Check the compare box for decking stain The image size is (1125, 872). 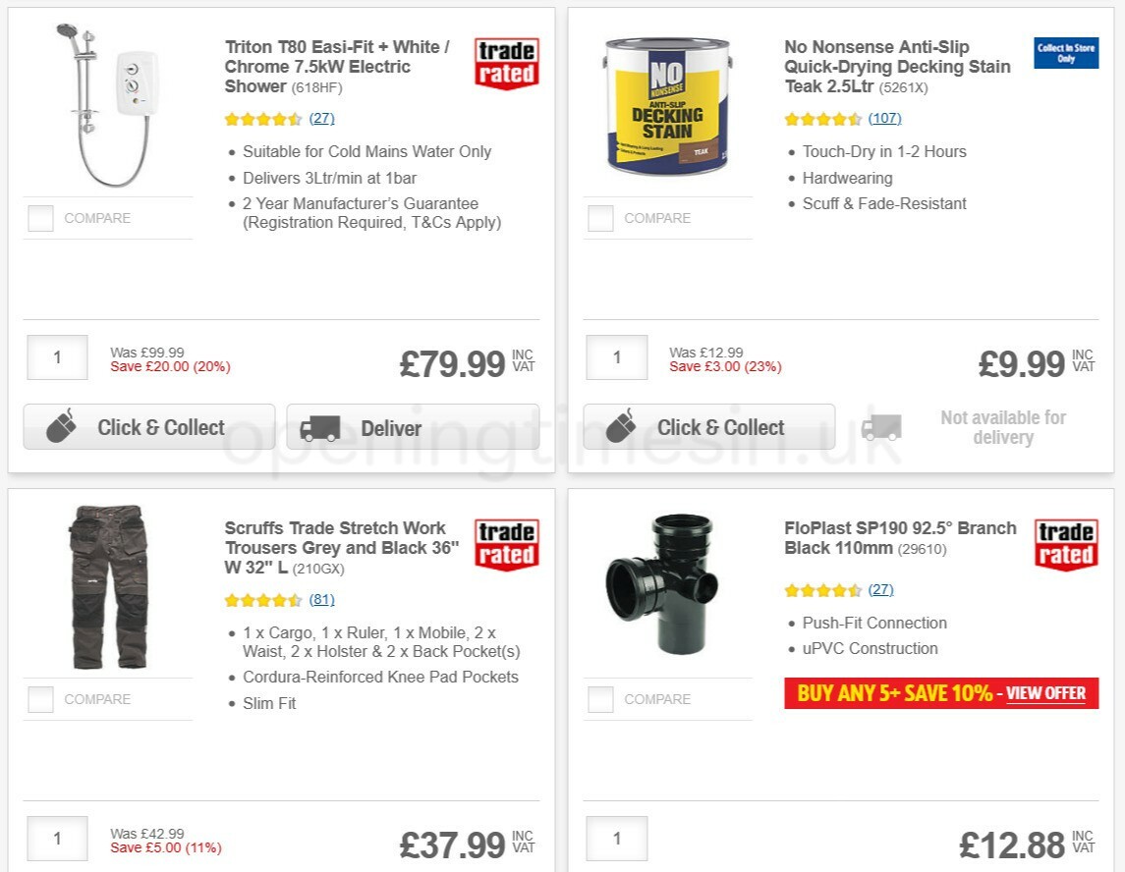[599, 218]
